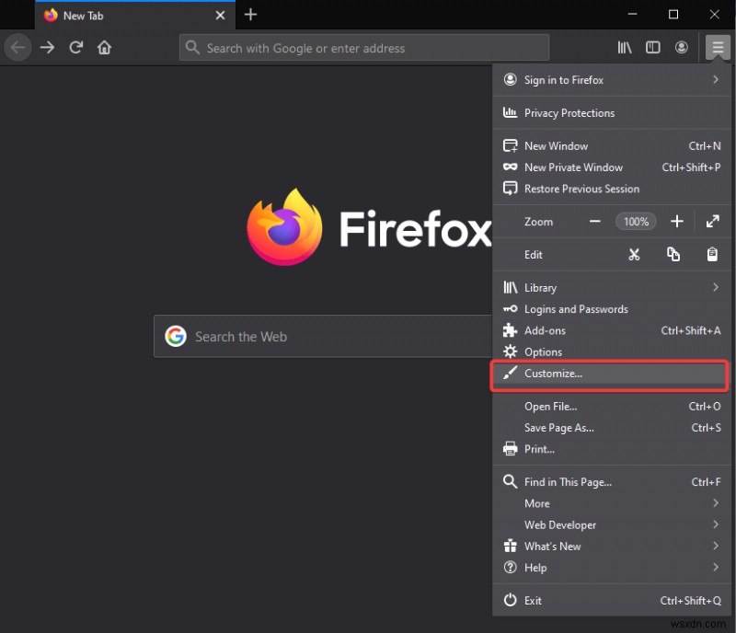Open the Library panel icon
Screen dimensions: 736x633
pyautogui.click(x=624, y=47)
